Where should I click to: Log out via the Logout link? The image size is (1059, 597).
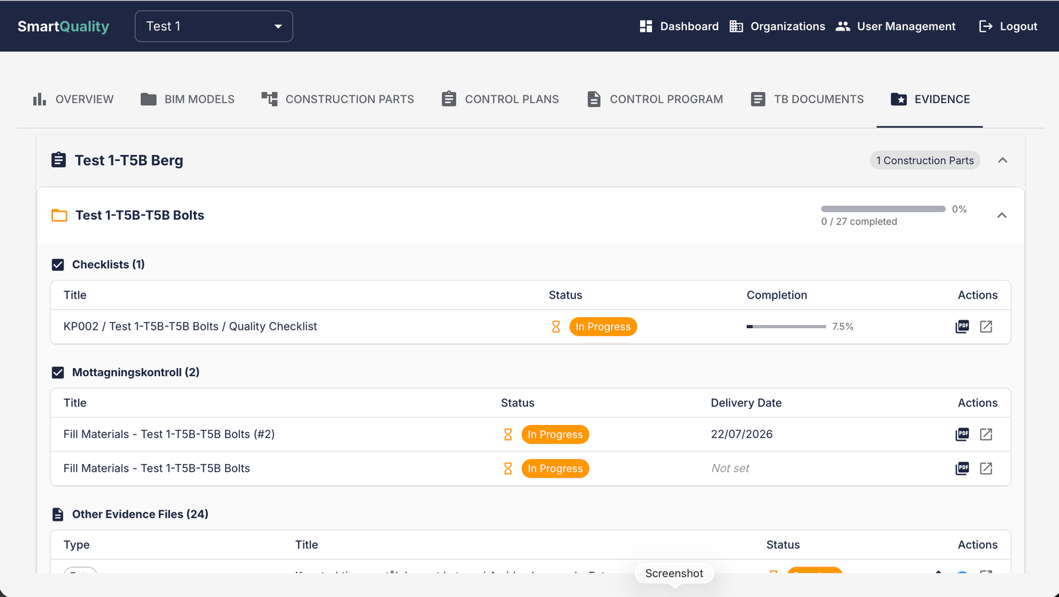pyautogui.click(x=1008, y=26)
